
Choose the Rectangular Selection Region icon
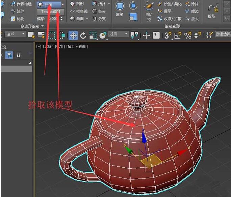click(x=52, y=35)
